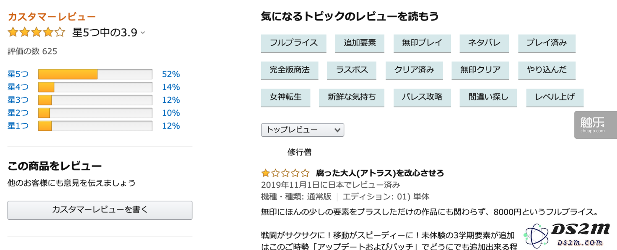Screen dimensions: 617x250
Task: Click the 14% percentage link
Action: pos(171,87)
